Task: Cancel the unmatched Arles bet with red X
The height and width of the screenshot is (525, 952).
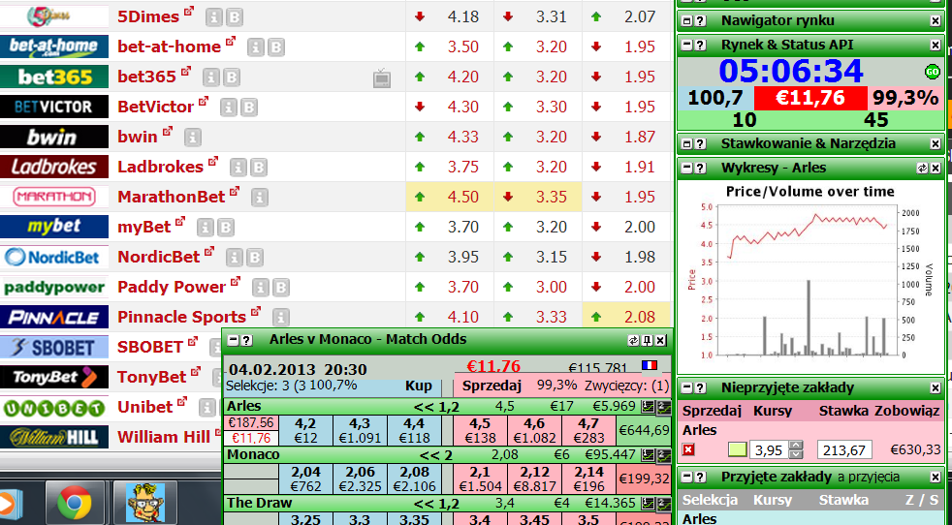Action: pyautogui.click(x=688, y=449)
